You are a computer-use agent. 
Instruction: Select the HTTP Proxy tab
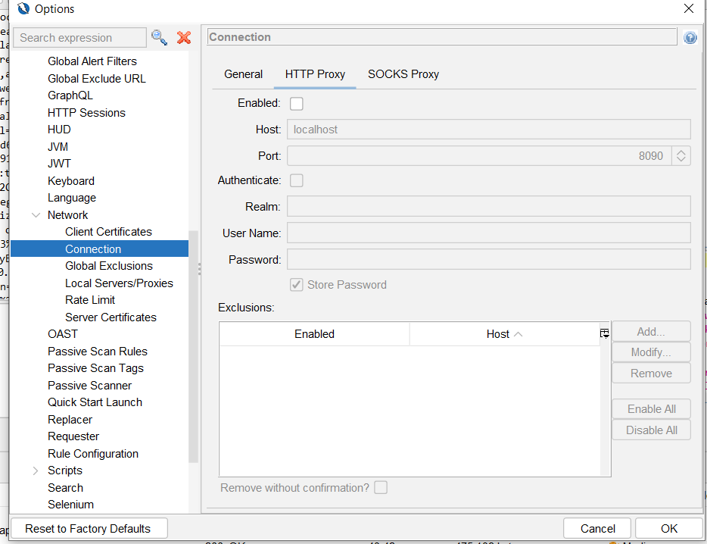click(x=315, y=74)
